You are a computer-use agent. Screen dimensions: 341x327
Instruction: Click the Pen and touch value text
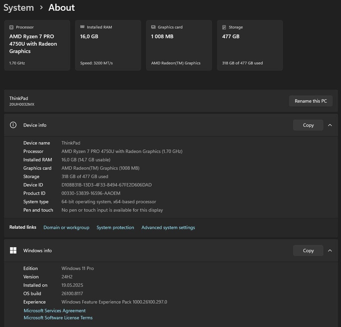pyautogui.click(x=112, y=210)
